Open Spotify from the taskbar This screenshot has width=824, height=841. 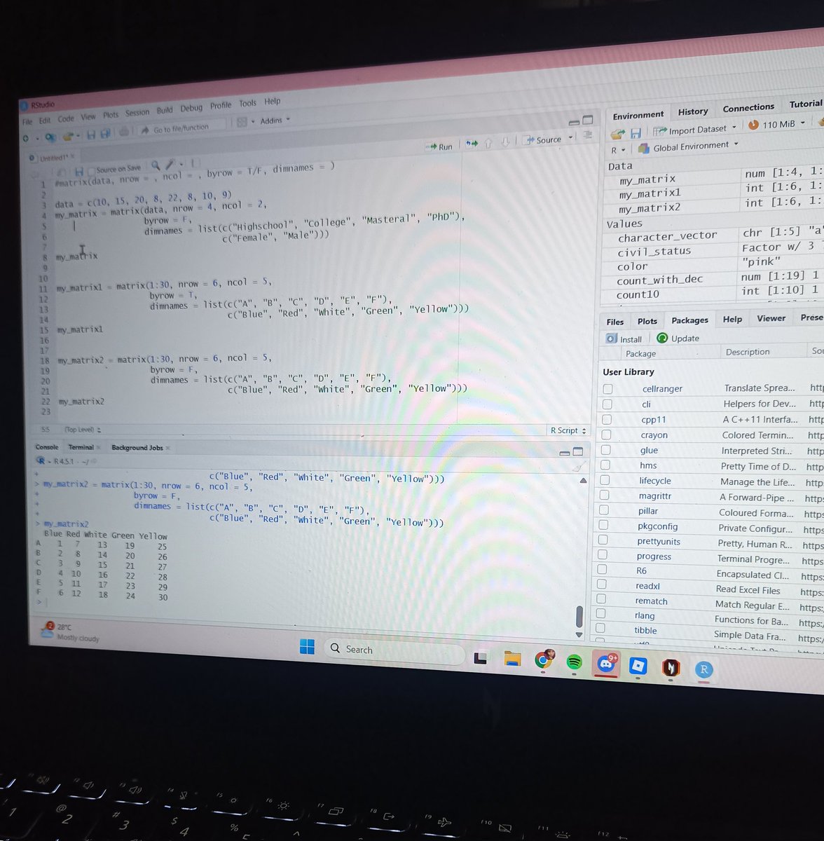coord(574,662)
